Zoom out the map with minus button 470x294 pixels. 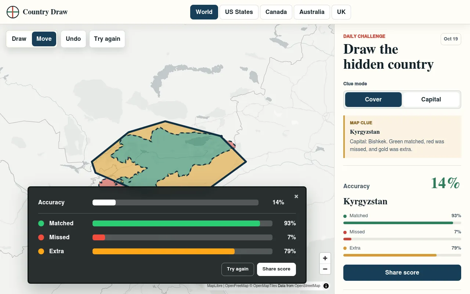click(325, 269)
